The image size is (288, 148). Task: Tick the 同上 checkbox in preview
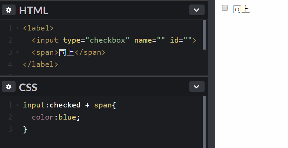tap(225, 8)
